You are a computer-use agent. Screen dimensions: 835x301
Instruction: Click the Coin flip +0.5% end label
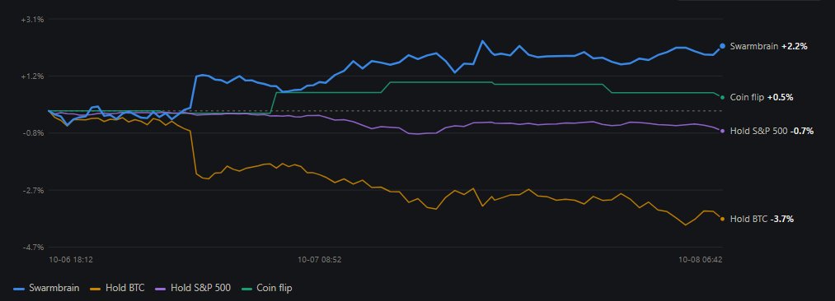[762, 98]
